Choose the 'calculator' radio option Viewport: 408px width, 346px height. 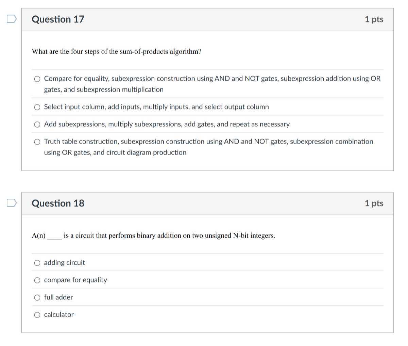37,315
